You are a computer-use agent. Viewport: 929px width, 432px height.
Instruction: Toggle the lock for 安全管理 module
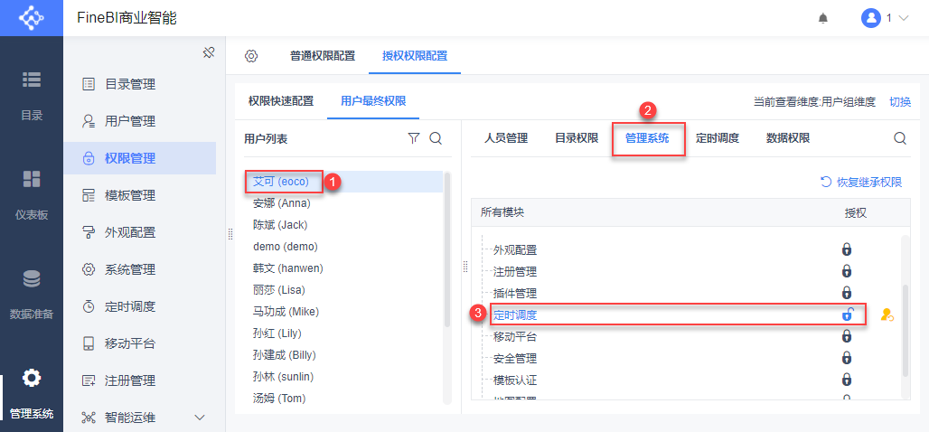click(847, 358)
